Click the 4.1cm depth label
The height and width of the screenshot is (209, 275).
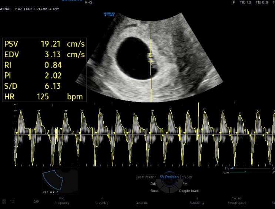click(x=54, y=9)
